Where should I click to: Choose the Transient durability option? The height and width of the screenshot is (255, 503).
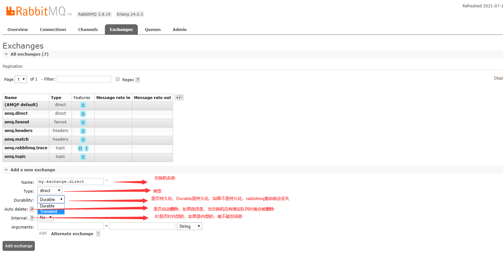pyautogui.click(x=51, y=212)
